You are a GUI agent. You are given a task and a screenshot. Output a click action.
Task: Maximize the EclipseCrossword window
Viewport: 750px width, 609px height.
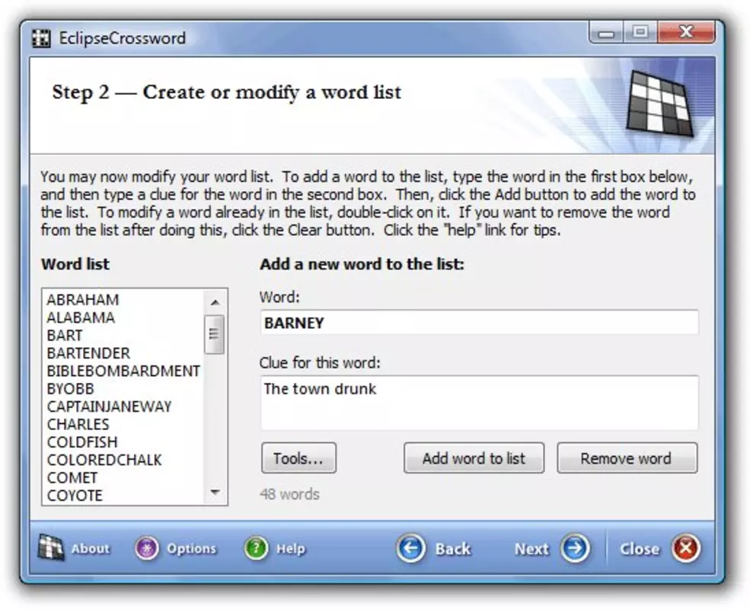click(x=640, y=33)
